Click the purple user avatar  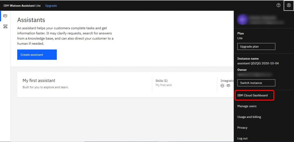pos(242,20)
